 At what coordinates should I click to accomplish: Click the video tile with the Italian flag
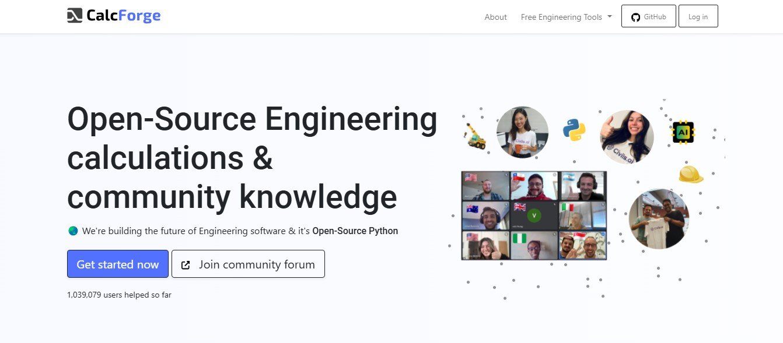click(x=582, y=215)
